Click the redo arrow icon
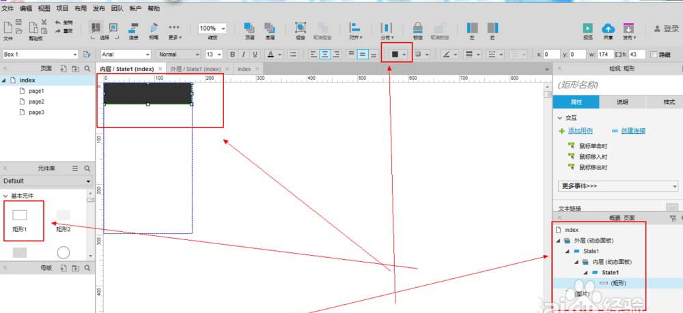Viewport: 683px width, 313px height. 58,31
